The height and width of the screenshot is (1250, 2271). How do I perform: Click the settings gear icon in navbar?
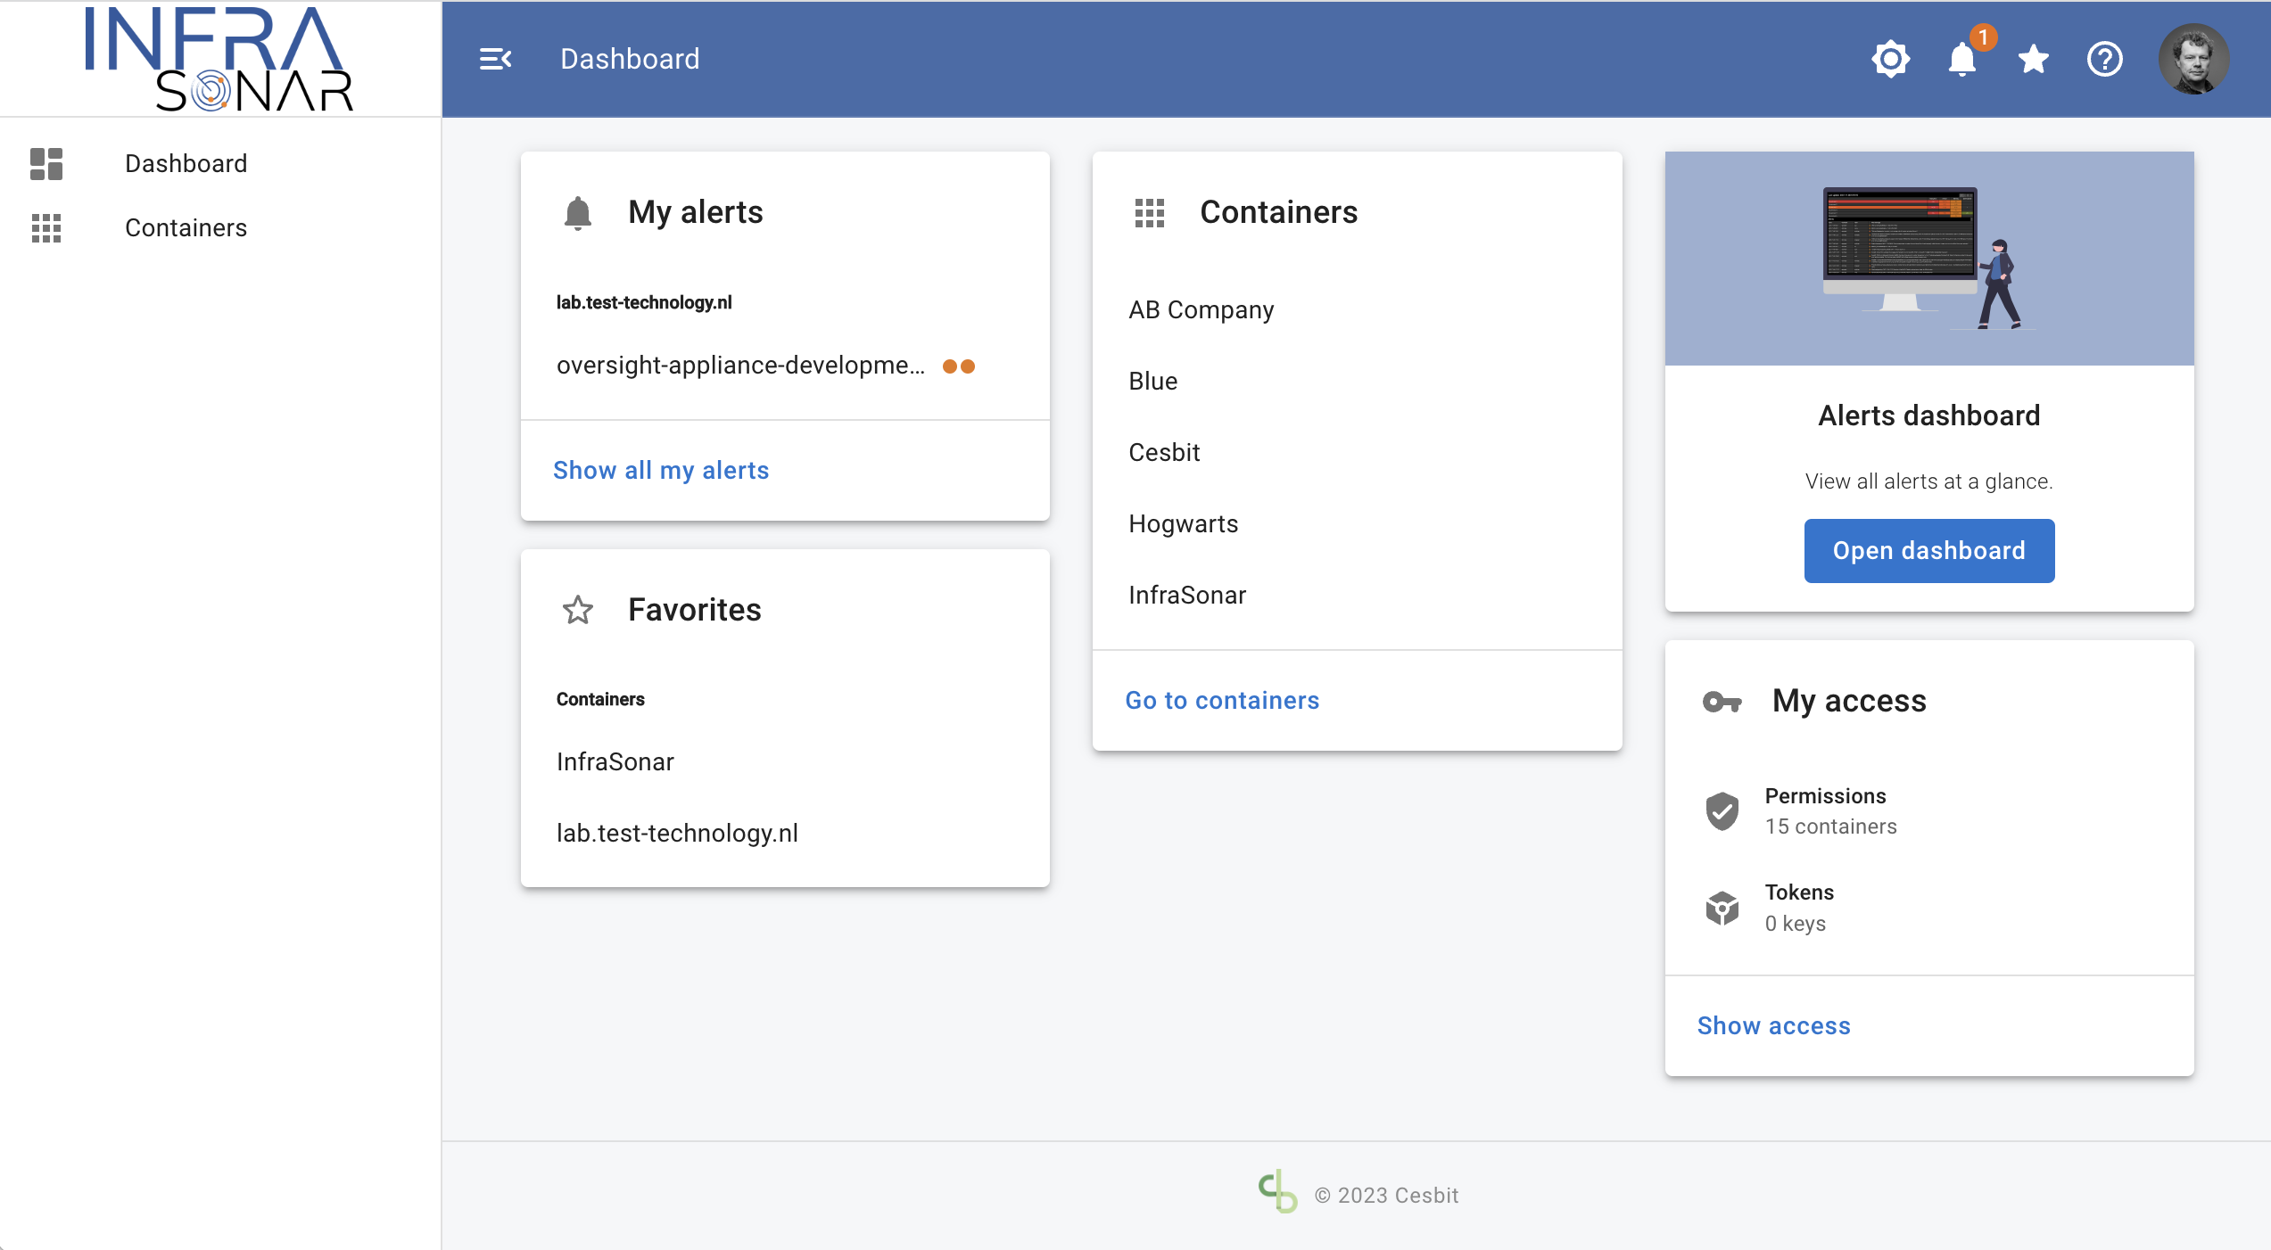click(1889, 59)
